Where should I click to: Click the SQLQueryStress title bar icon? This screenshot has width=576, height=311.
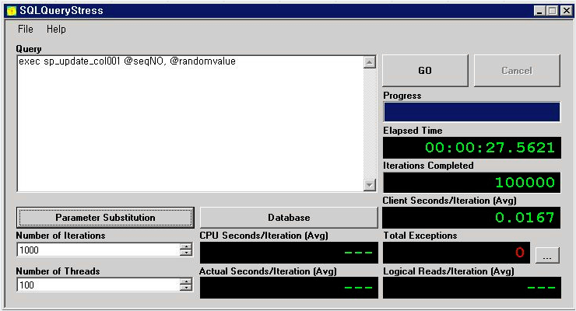click(x=12, y=11)
